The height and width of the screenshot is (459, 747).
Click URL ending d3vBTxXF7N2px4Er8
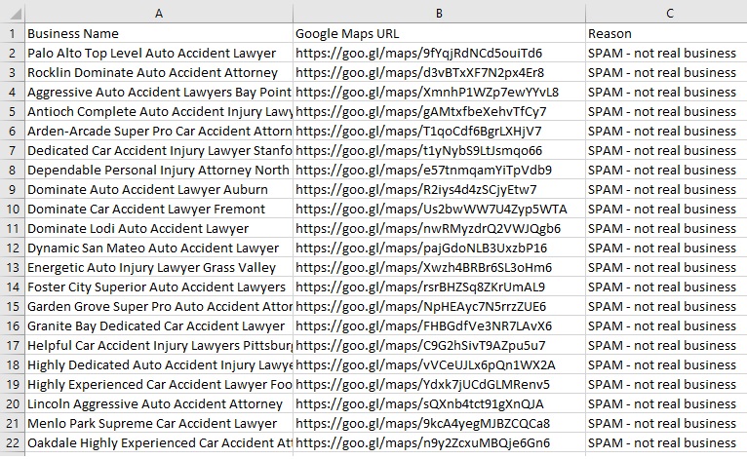pos(439,72)
